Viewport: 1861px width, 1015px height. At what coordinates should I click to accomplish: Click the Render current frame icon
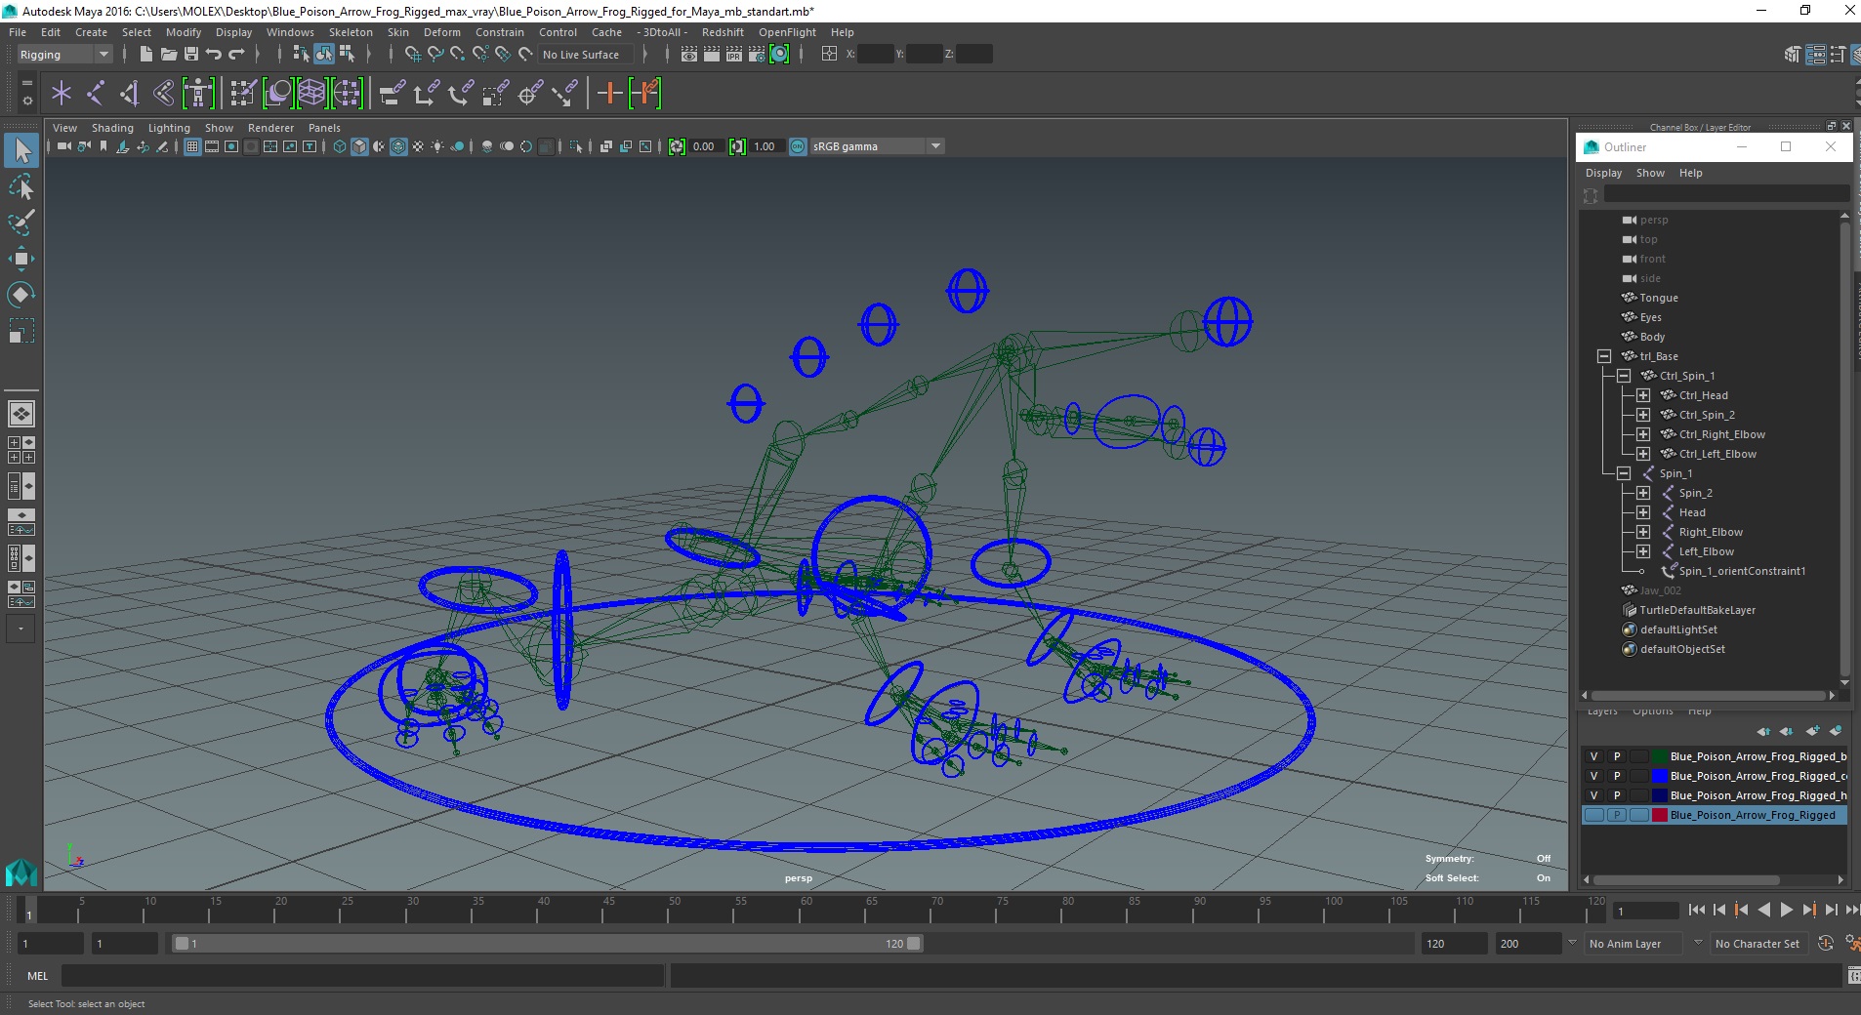tap(712, 55)
